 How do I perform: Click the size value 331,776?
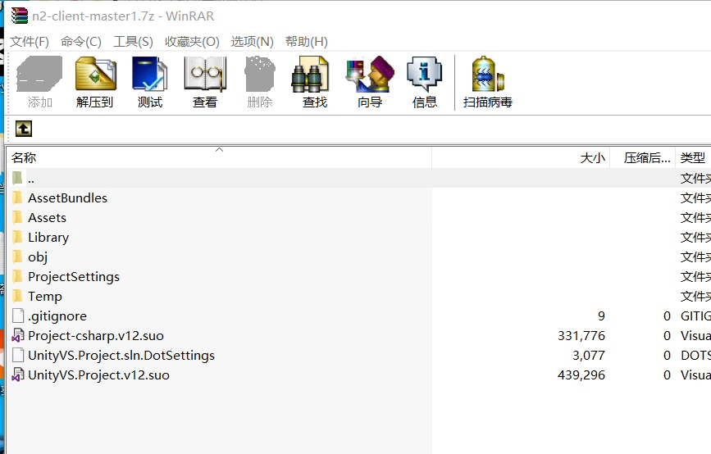click(581, 336)
